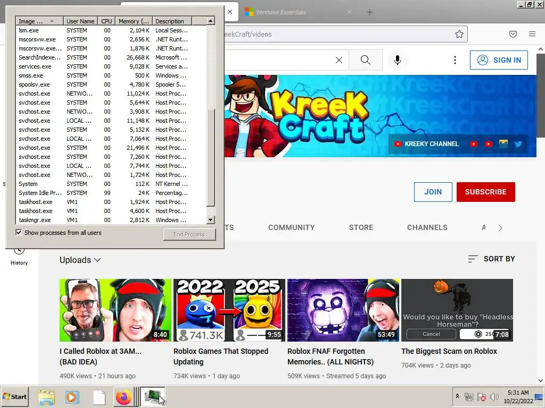Viewport: 545px width, 408px height.
Task: Select the spoolsv.exe process row
Action: [x=111, y=84]
